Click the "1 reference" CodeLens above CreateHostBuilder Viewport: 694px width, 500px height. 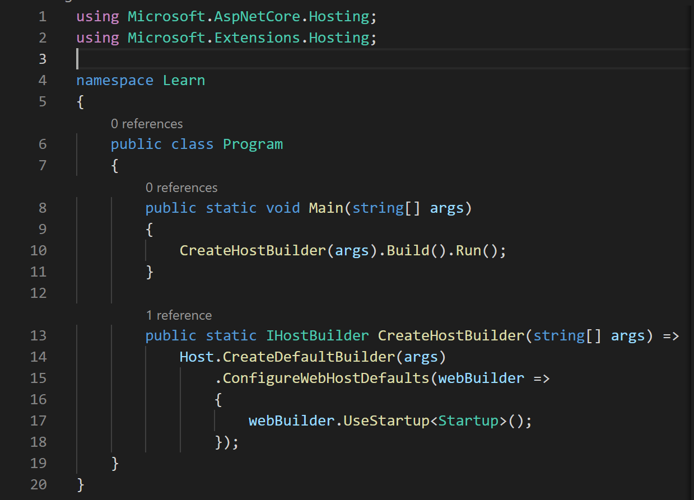point(179,315)
